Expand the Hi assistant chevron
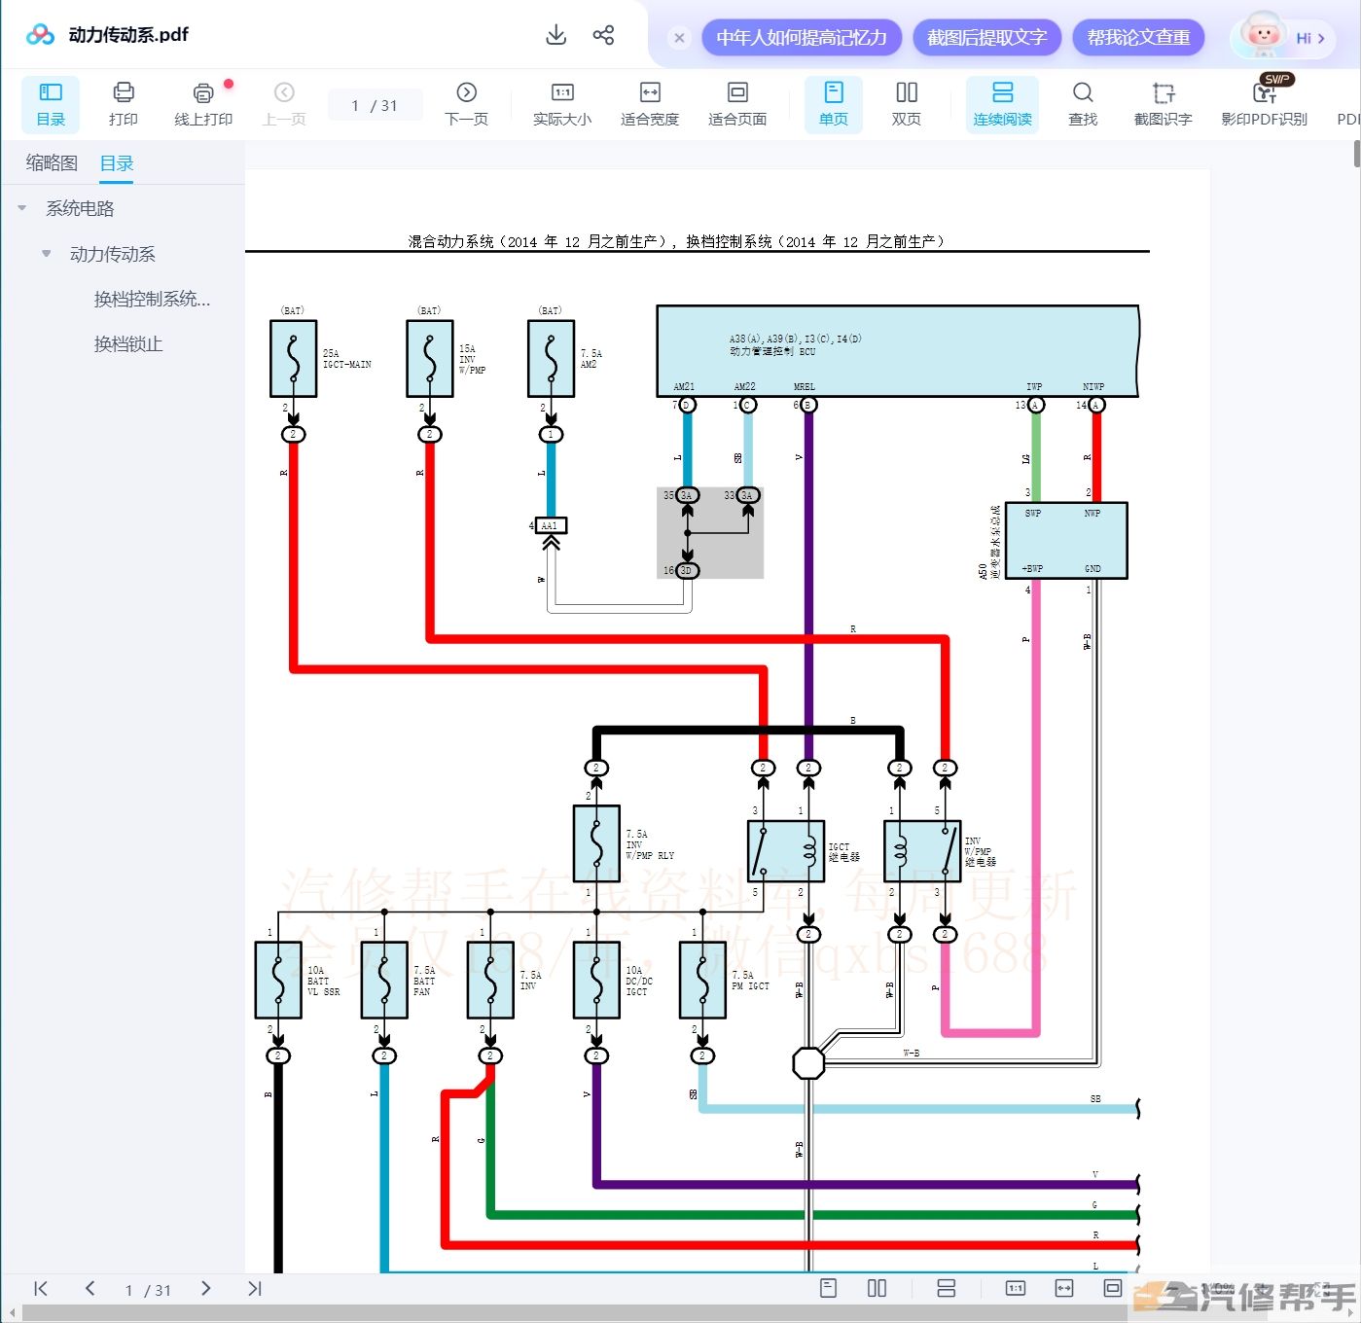Image resolution: width=1361 pixels, height=1323 pixels. tap(1321, 38)
